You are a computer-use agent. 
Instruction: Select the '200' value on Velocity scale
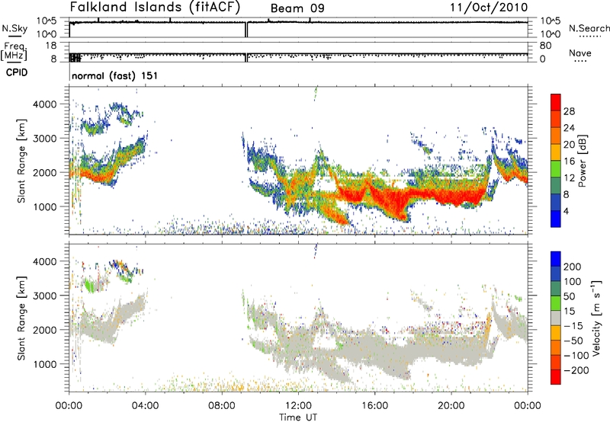coord(573,267)
